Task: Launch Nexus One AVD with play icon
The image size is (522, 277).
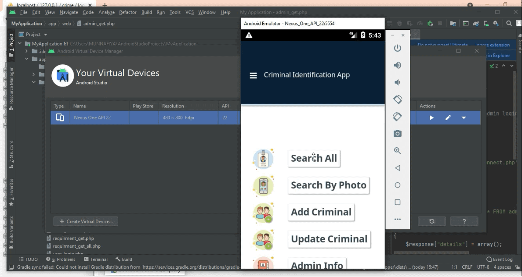Action: [431, 118]
